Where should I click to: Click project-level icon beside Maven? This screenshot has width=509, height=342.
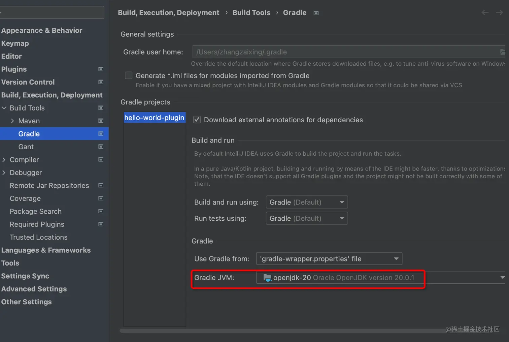tap(101, 121)
